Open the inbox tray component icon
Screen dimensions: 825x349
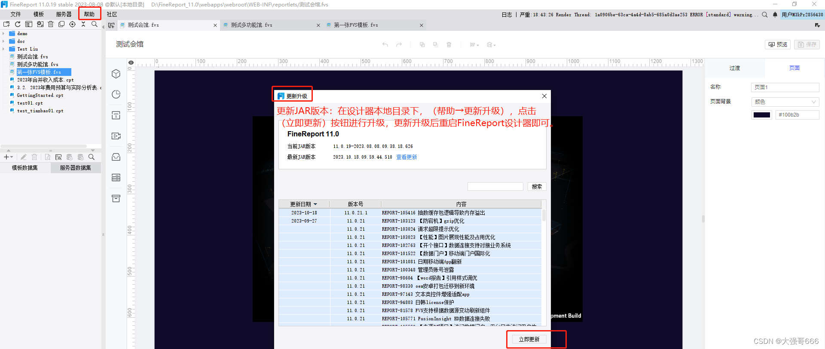click(x=116, y=157)
